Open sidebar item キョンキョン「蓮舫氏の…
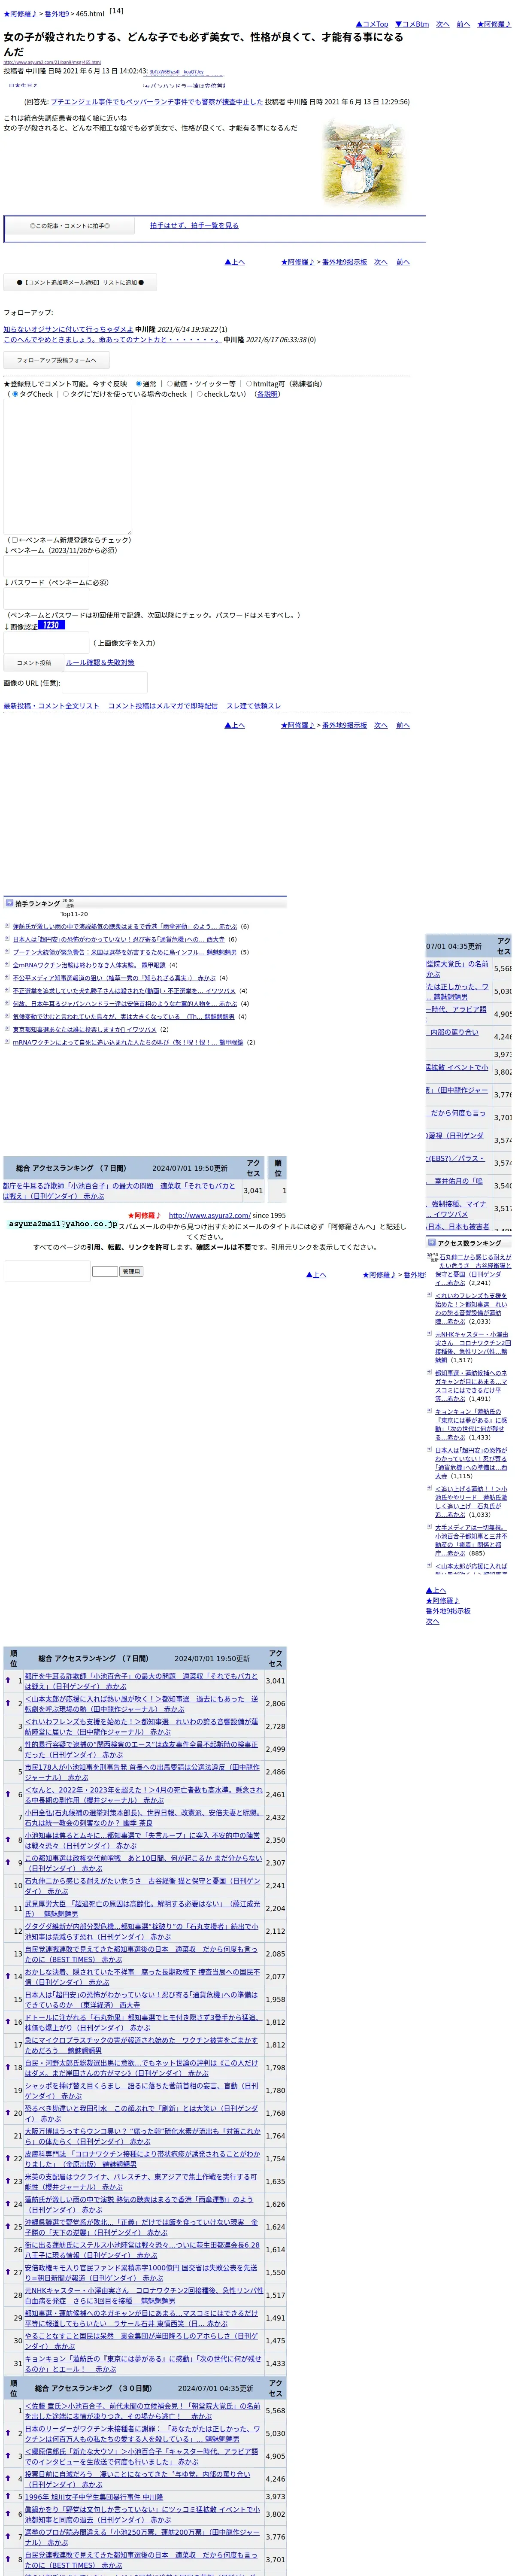 pyautogui.click(x=471, y=1425)
